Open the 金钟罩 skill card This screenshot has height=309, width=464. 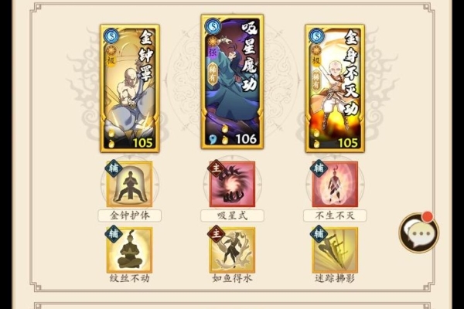point(130,89)
